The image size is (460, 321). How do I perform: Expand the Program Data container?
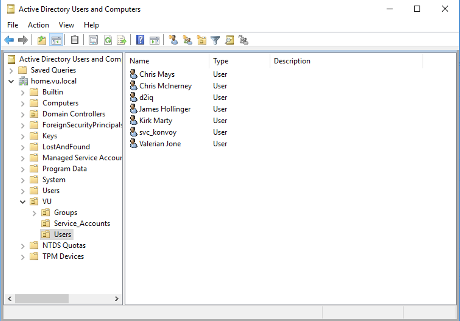coord(23,169)
